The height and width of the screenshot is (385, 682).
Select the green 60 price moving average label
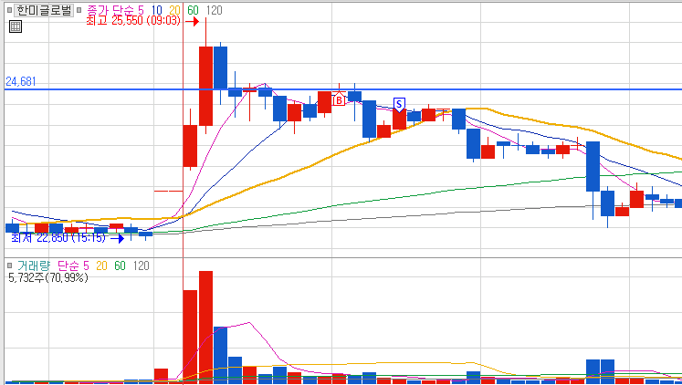pyautogui.click(x=194, y=10)
